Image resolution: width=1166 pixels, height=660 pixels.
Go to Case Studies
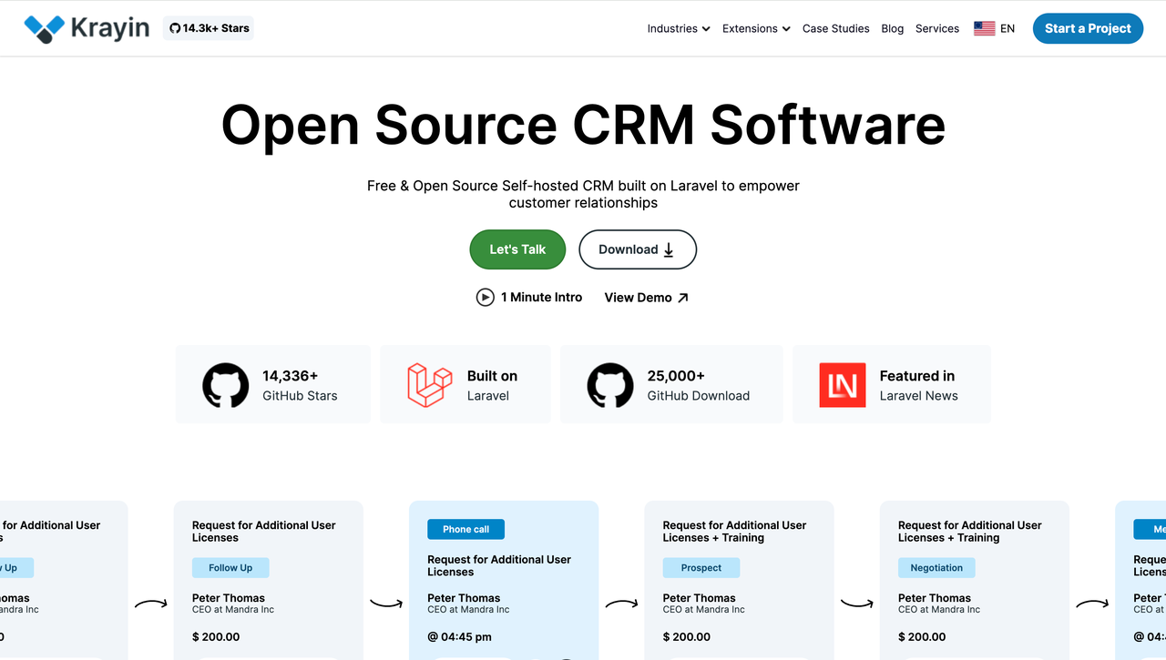(x=835, y=28)
